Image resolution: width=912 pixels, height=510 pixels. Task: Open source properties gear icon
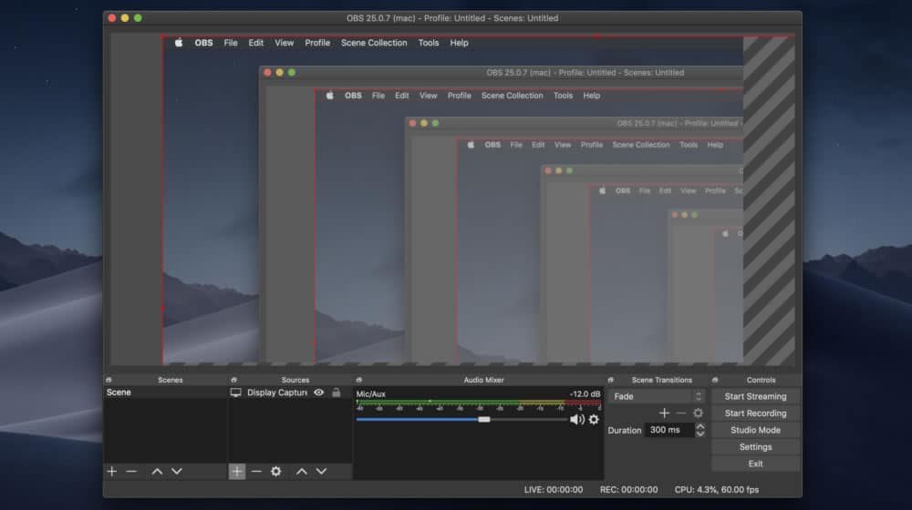coord(276,472)
